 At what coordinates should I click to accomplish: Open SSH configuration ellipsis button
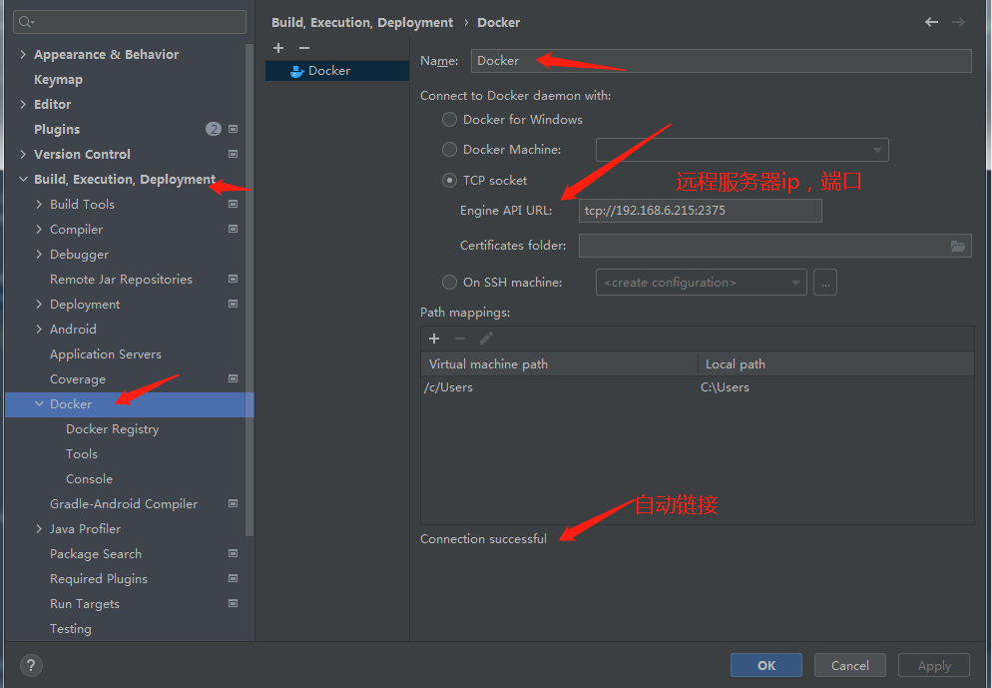[x=825, y=283]
